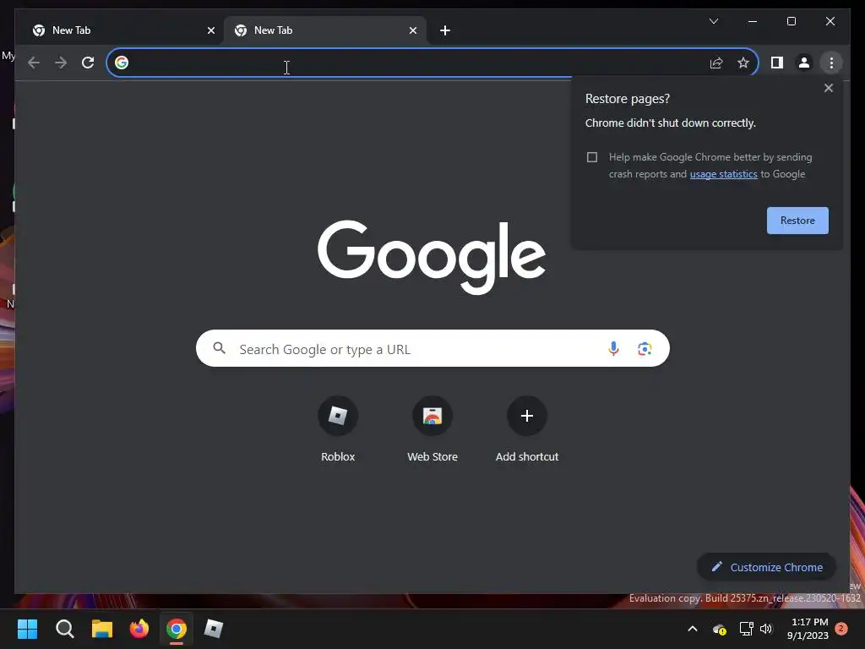Open the side panel icon
The image size is (865, 649).
coord(777,63)
